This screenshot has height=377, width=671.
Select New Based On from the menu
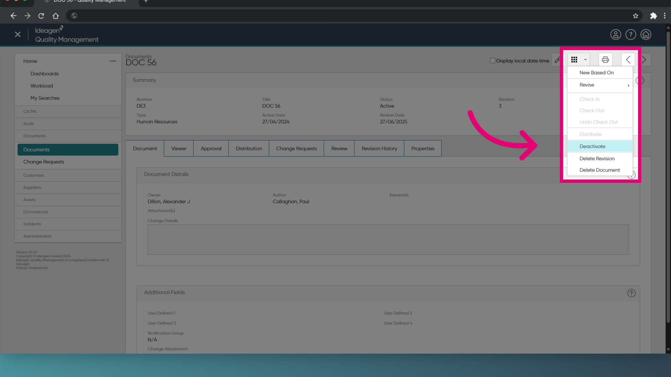click(600, 73)
